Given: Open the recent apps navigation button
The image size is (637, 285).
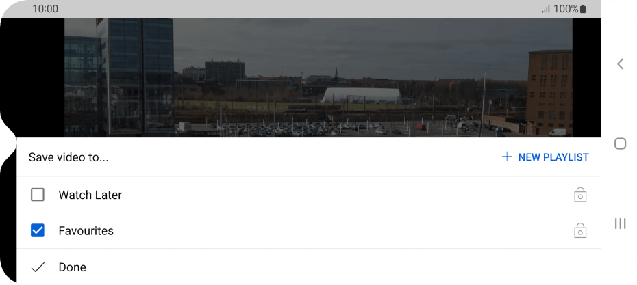Looking at the screenshot, I should point(620,223).
